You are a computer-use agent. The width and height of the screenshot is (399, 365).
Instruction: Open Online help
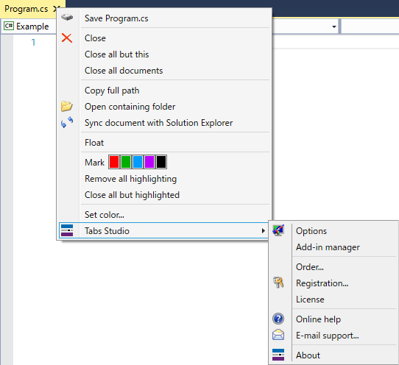(x=333, y=319)
